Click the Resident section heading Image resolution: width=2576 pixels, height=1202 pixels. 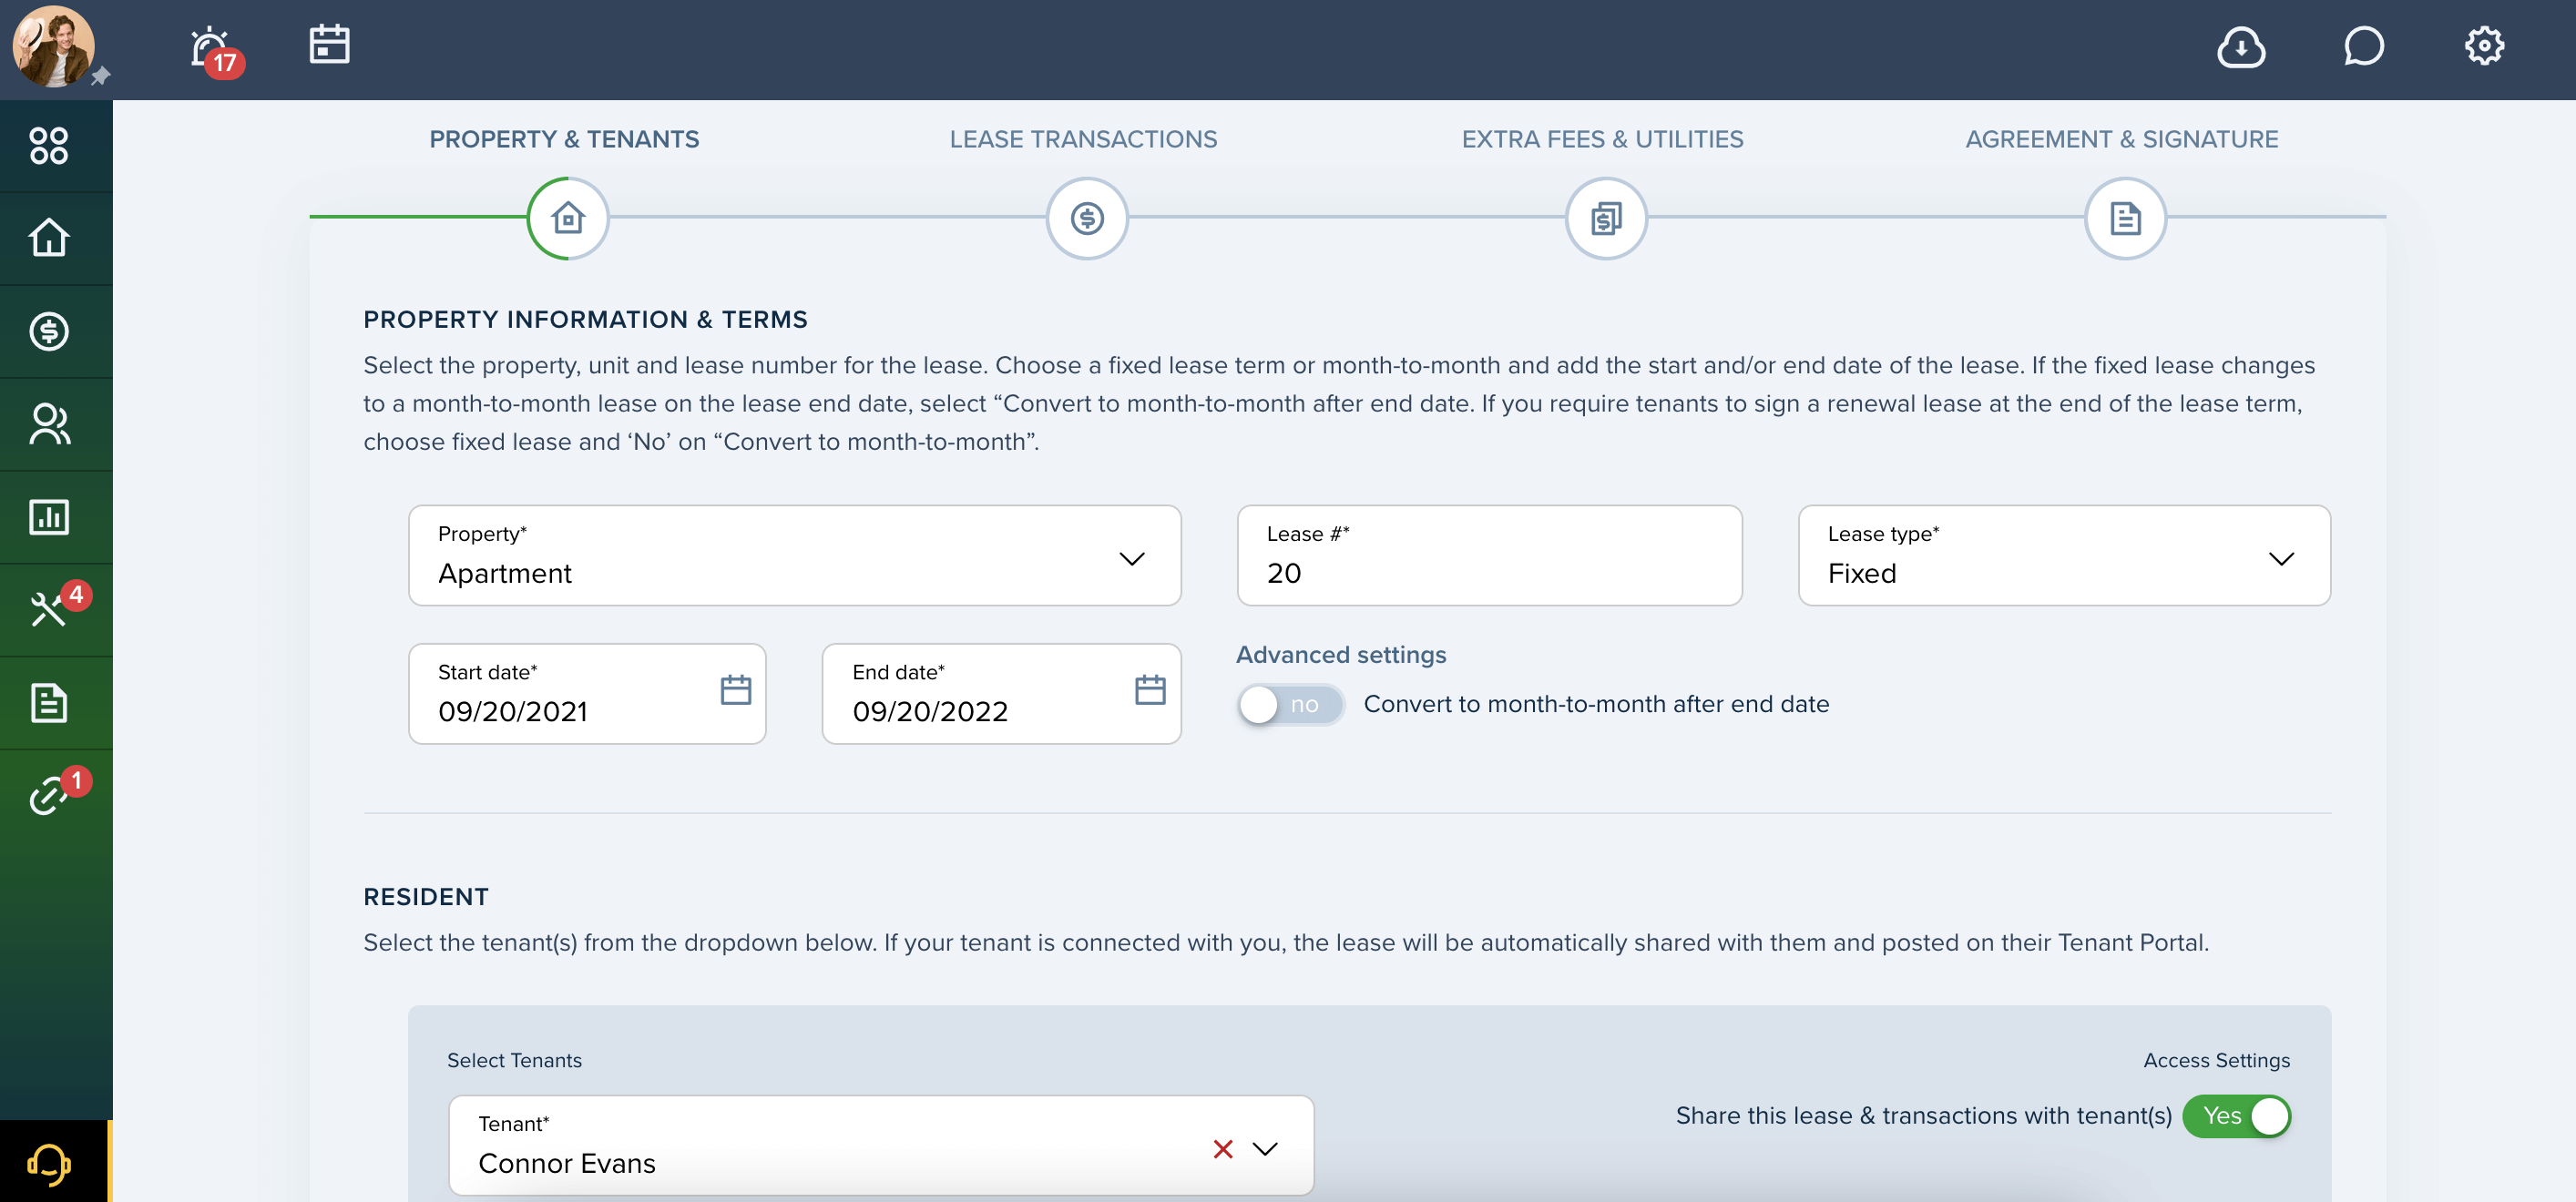tap(426, 897)
